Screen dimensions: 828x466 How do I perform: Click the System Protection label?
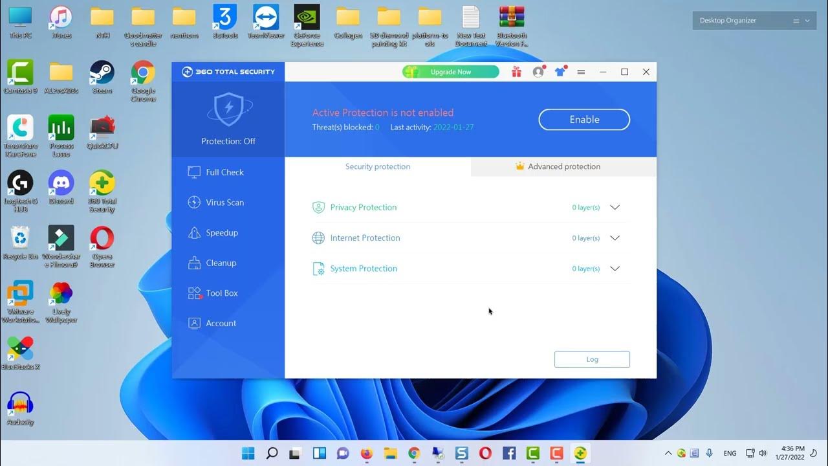click(364, 269)
